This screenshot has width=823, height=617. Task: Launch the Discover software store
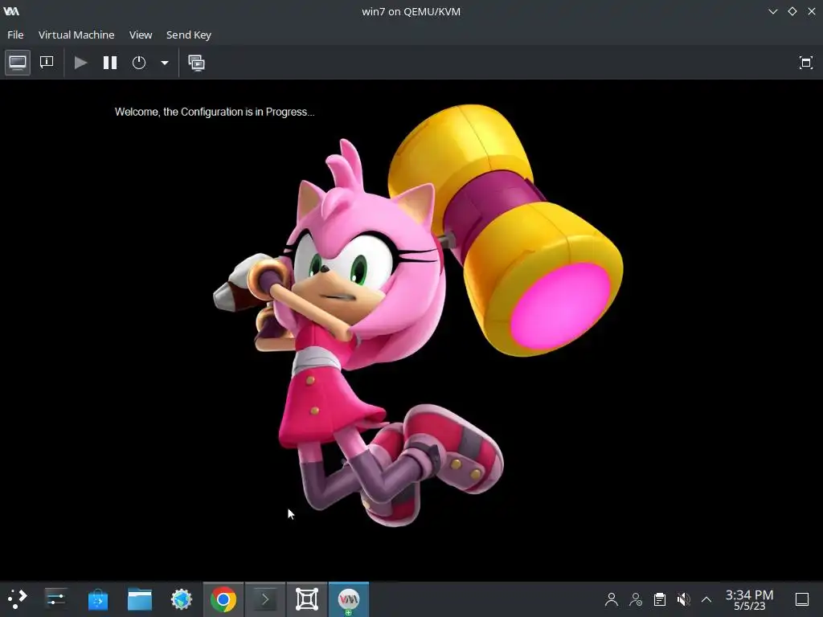pyautogui.click(x=97, y=599)
